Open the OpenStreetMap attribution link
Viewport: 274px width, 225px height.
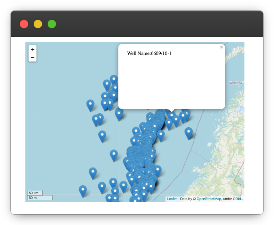click(x=209, y=199)
